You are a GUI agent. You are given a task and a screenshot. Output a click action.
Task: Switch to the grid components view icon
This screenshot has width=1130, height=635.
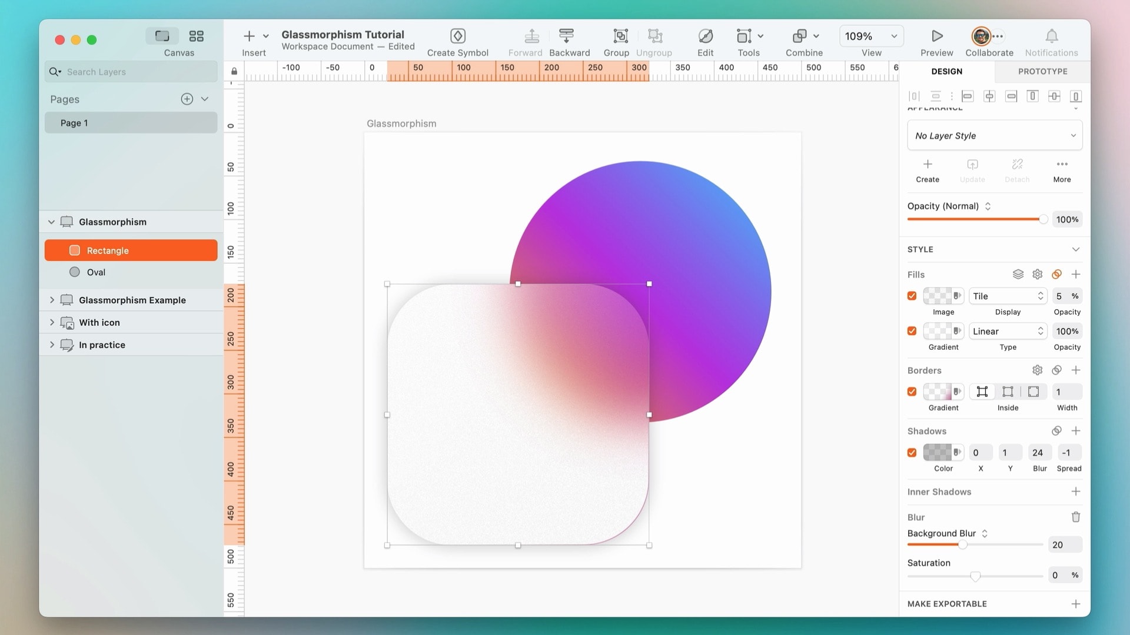pos(196,36)
